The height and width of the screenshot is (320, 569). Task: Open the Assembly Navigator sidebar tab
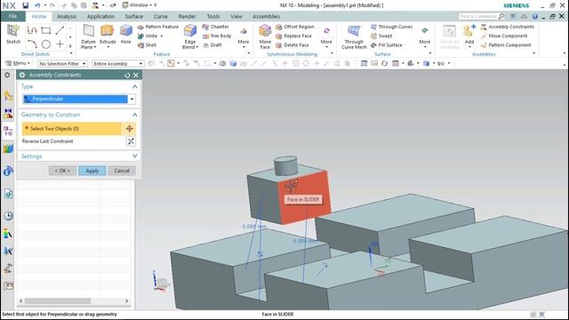point(8,96)
